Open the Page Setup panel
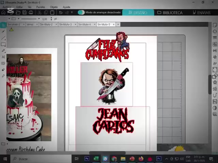Screen dimensions: 218x163 coord(215,25)
